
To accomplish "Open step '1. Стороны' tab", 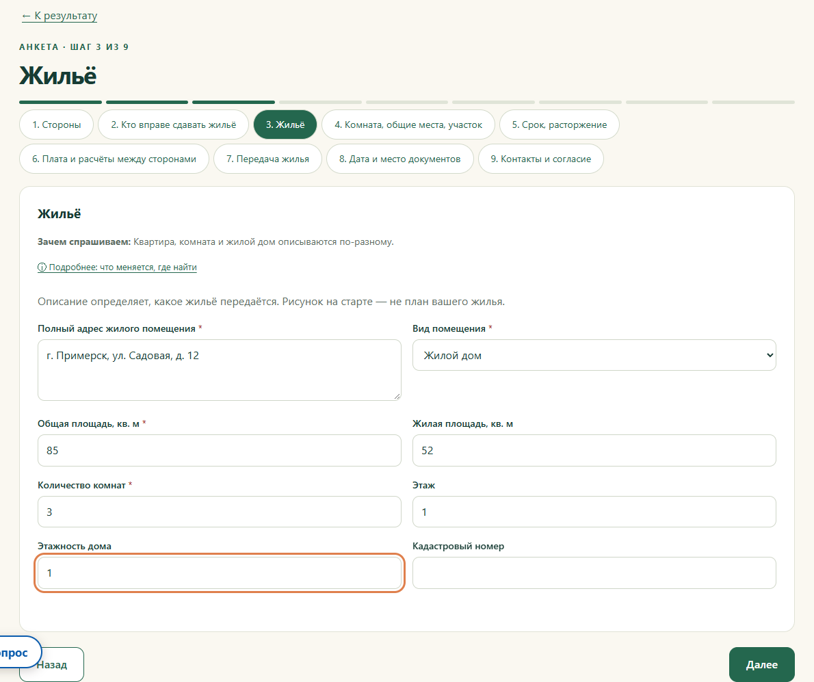I will [x=57, y=124].
